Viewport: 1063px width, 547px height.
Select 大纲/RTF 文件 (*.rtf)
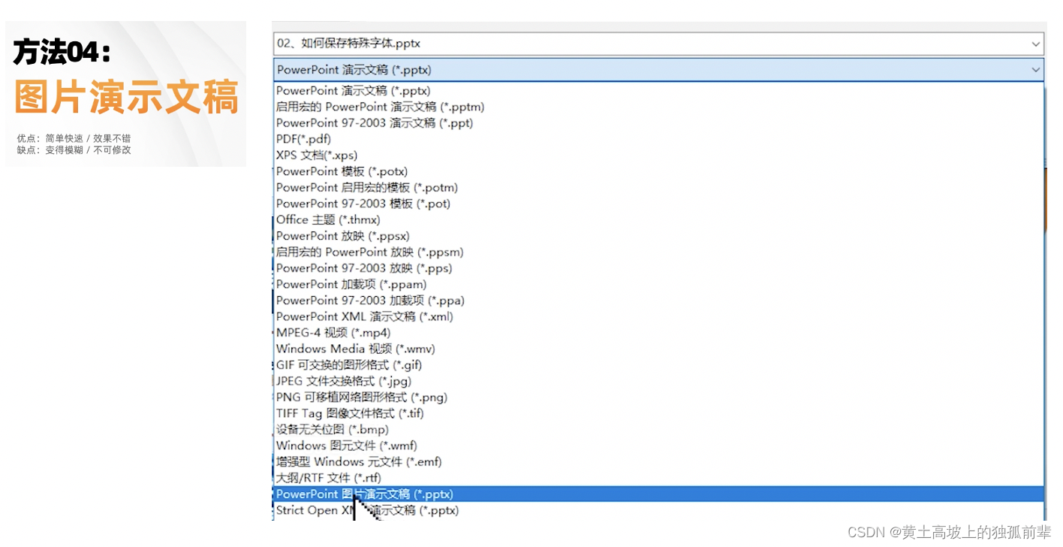(x=658, y=478)
